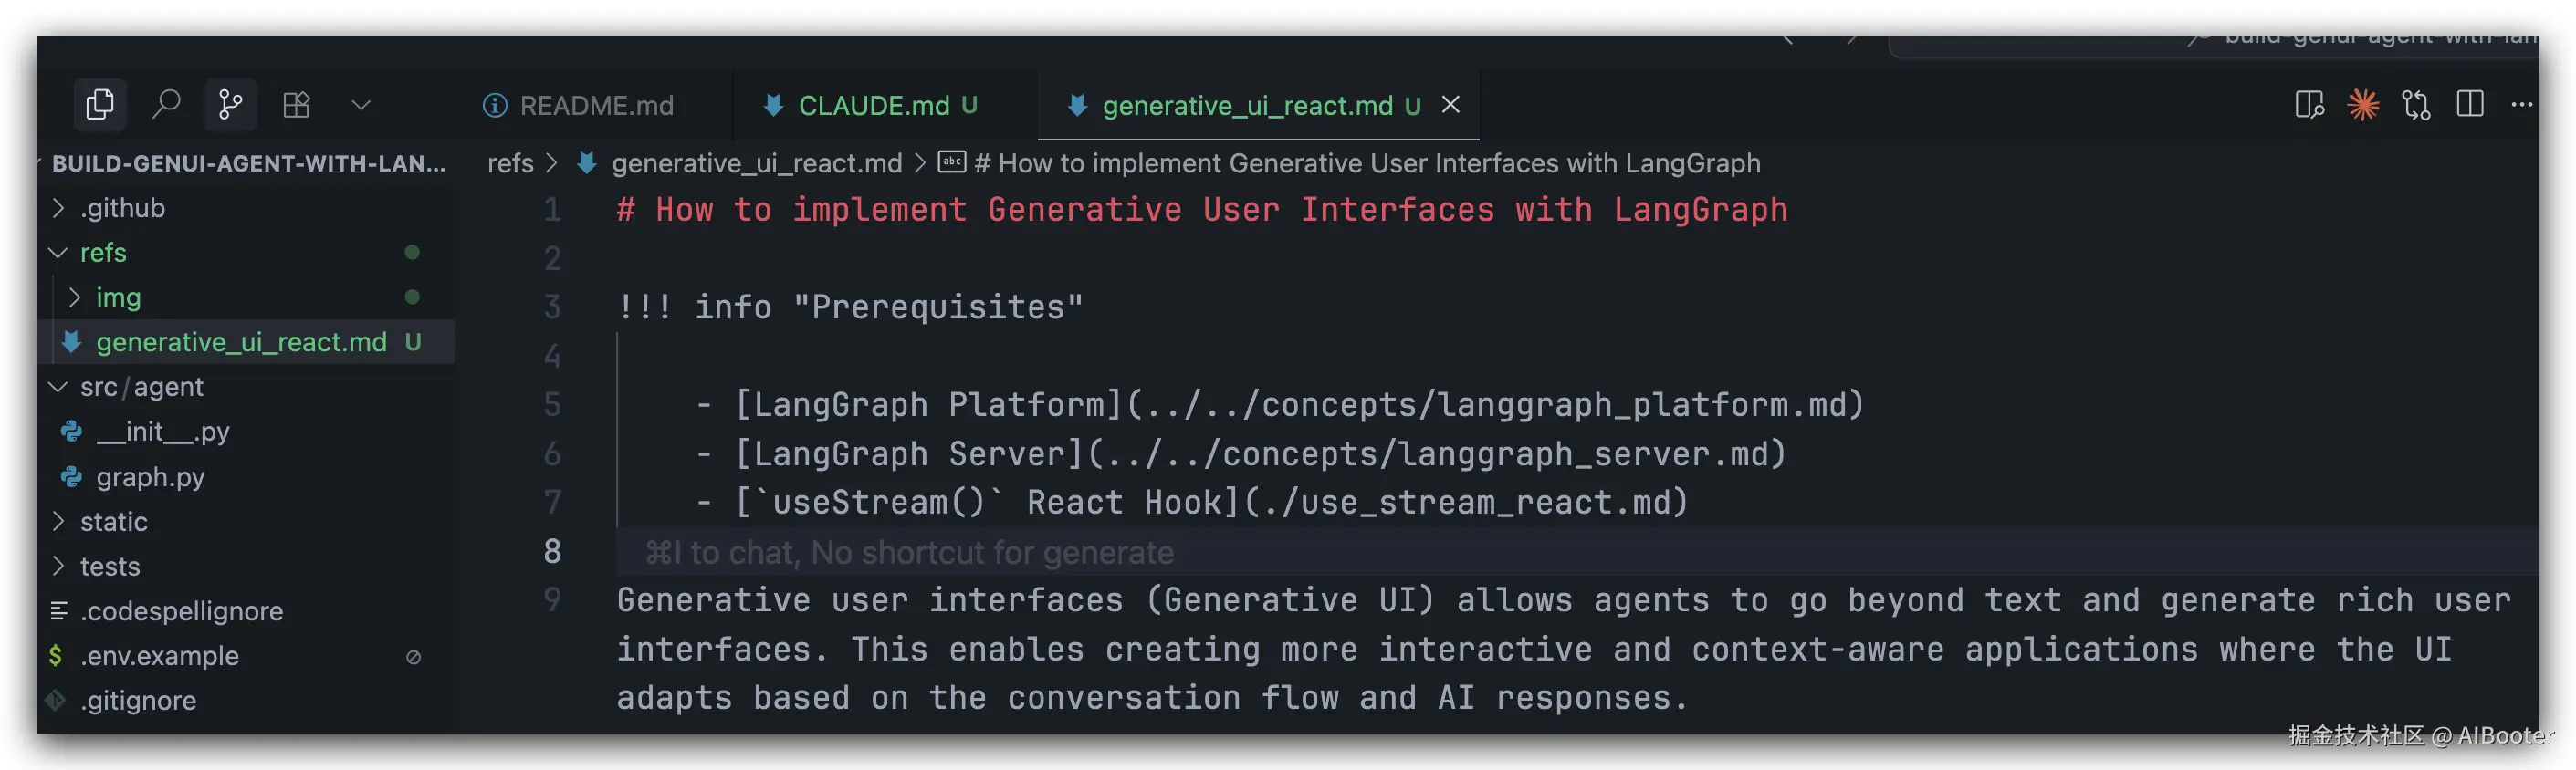Viewport: 2576px width, 770px height.
Task: Switch to the CLAUDE.md tab
Action: click(x=873, y=105)
